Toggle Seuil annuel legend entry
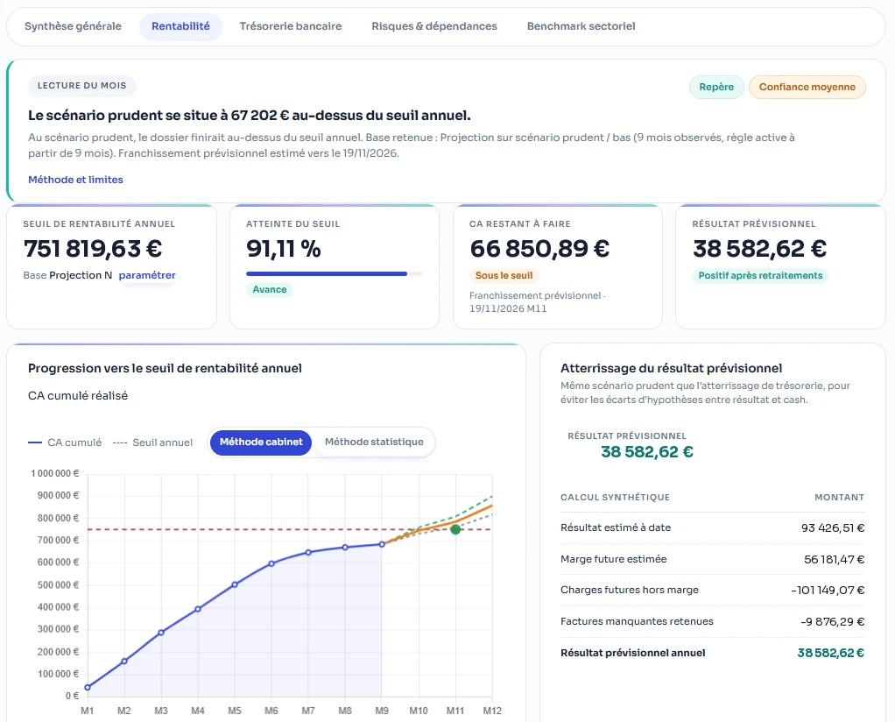 [153, 442]
